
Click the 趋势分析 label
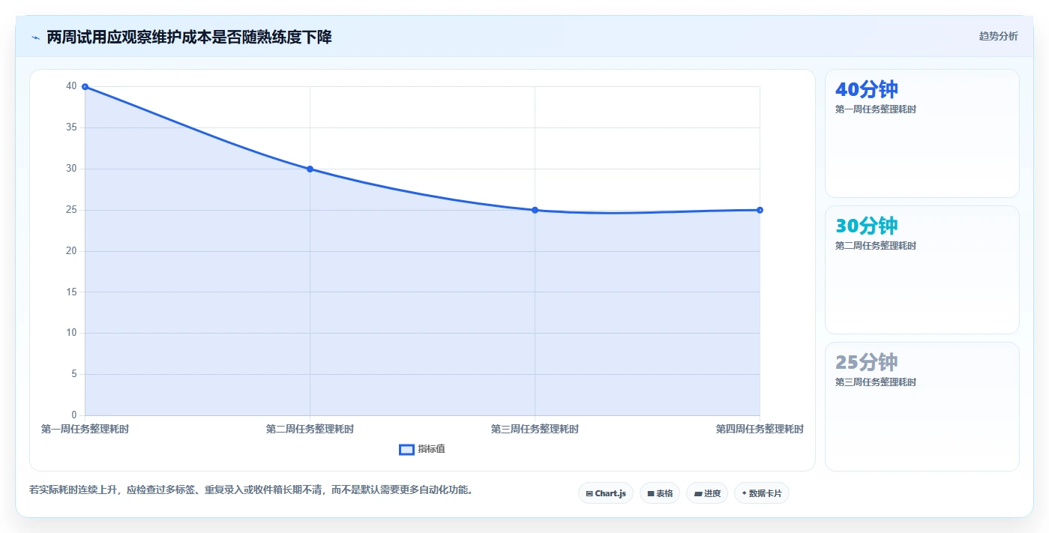pos(999,36)
